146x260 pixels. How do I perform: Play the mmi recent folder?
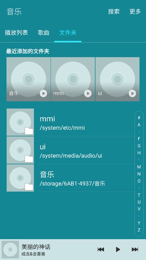(x=88, y=94)
